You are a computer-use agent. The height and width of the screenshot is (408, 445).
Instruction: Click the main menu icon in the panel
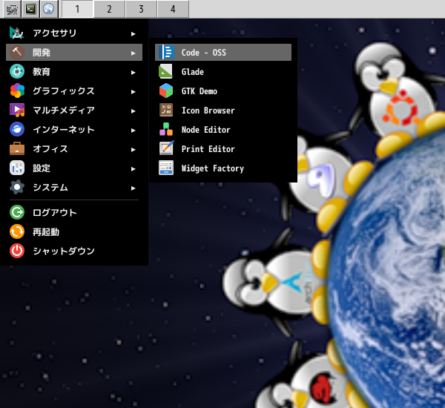pyautogui.click(x=12, y=9)
